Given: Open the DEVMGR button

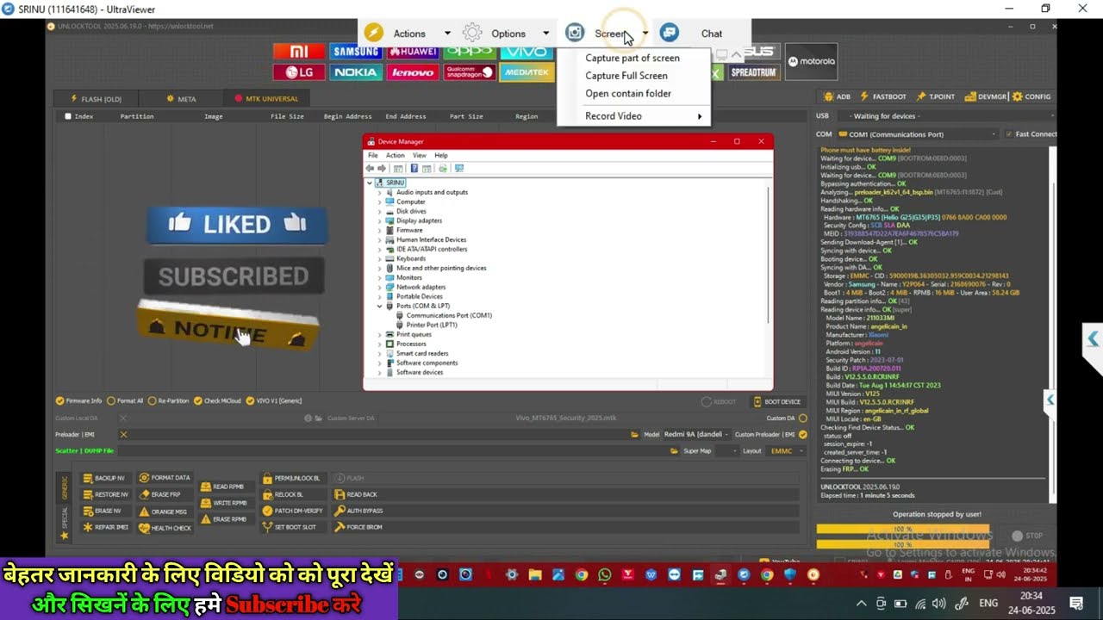Looking at the screenshot, I should 986,96.
